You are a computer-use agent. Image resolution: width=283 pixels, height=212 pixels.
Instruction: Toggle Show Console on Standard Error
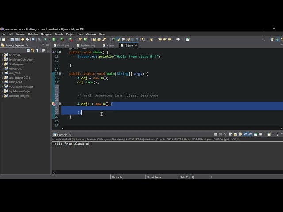tap(250, 134)
